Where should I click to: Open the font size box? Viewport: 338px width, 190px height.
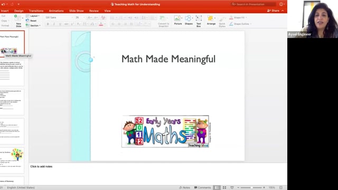[79, 17]
